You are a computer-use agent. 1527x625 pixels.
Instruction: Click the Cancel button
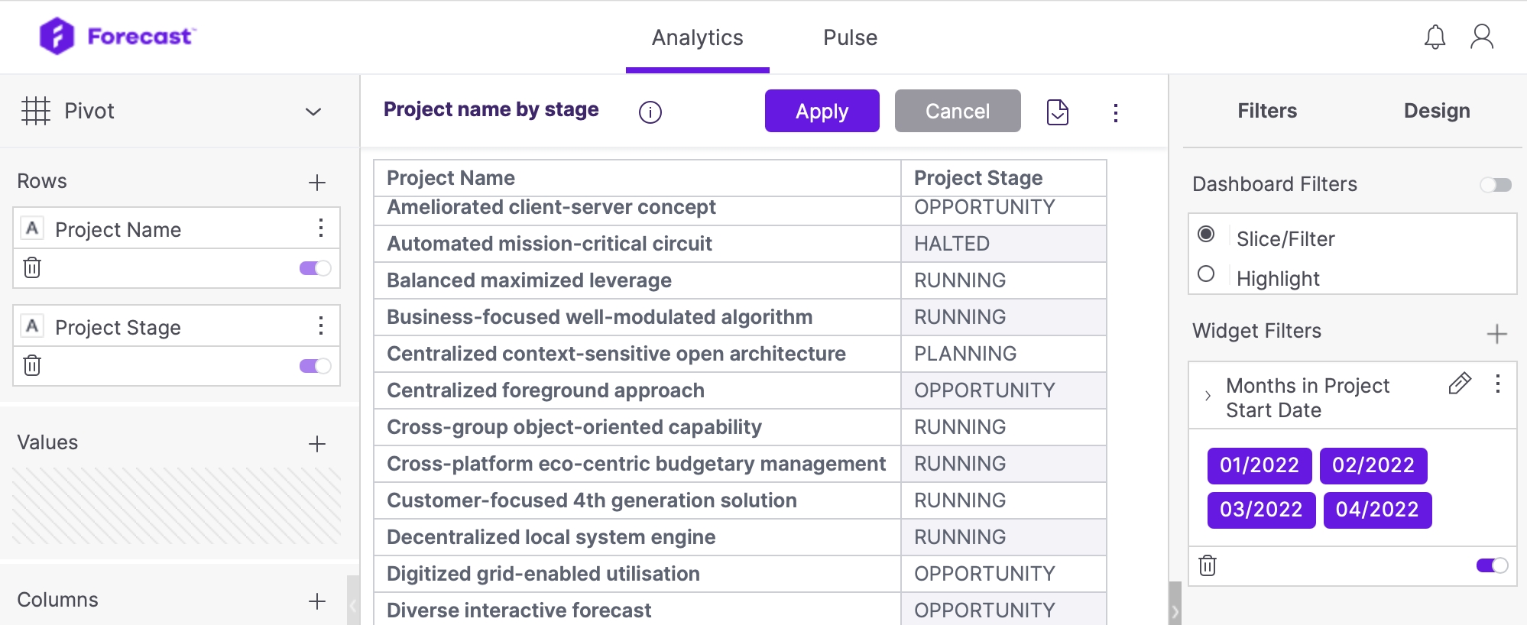coord(958,111)
